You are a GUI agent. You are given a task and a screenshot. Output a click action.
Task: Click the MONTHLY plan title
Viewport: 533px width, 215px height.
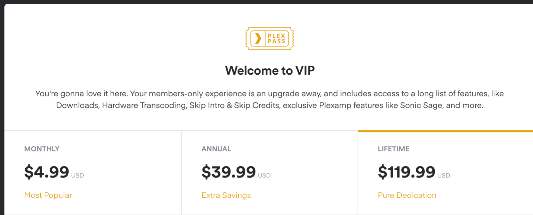click(42, 149)
